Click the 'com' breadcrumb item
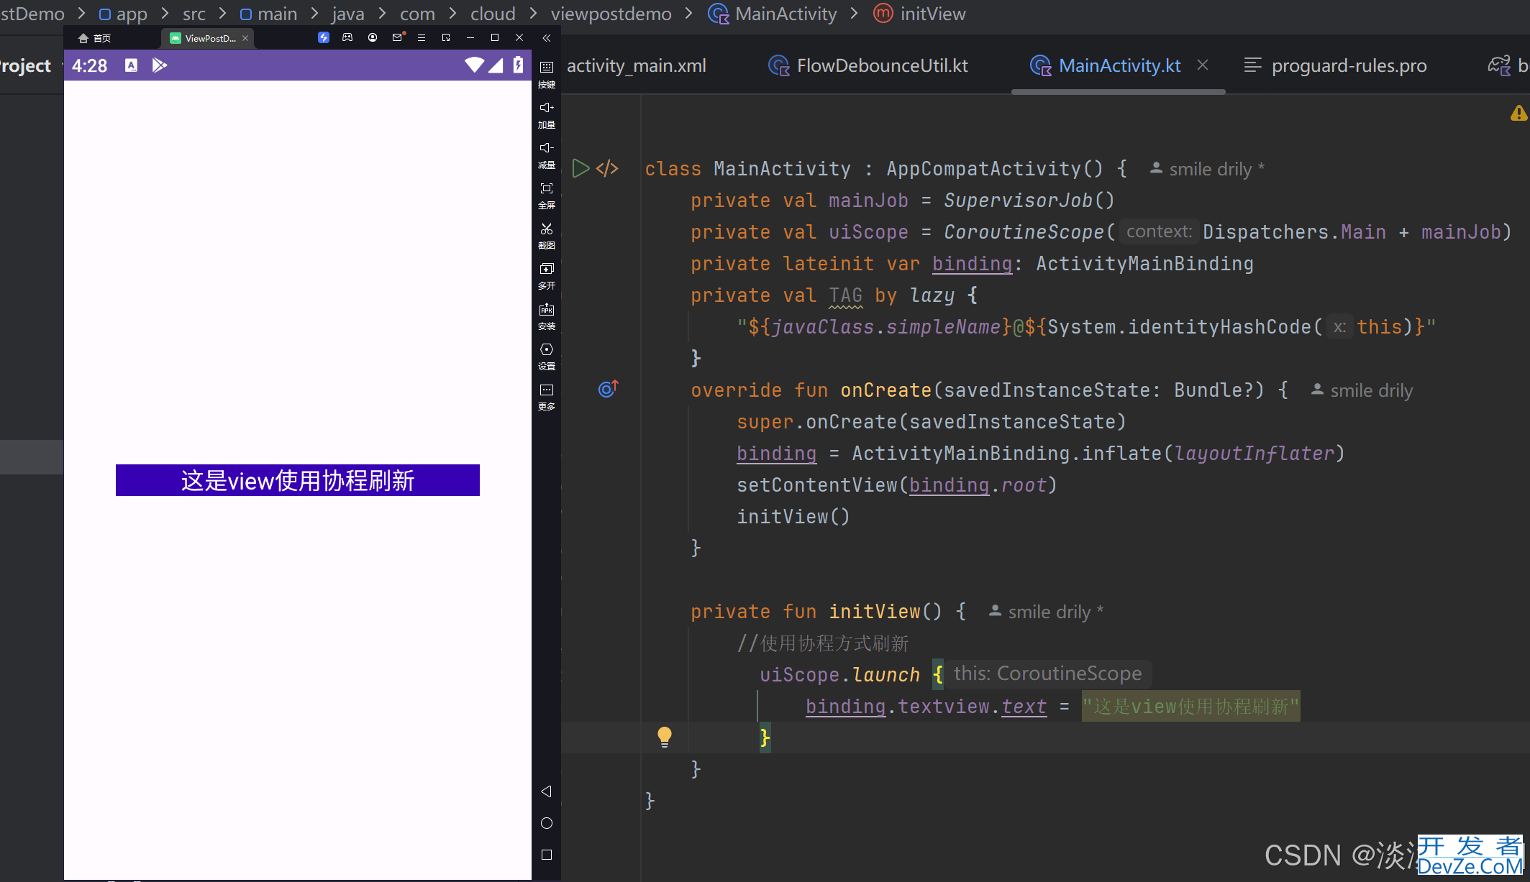 click(x=417, y=14)
